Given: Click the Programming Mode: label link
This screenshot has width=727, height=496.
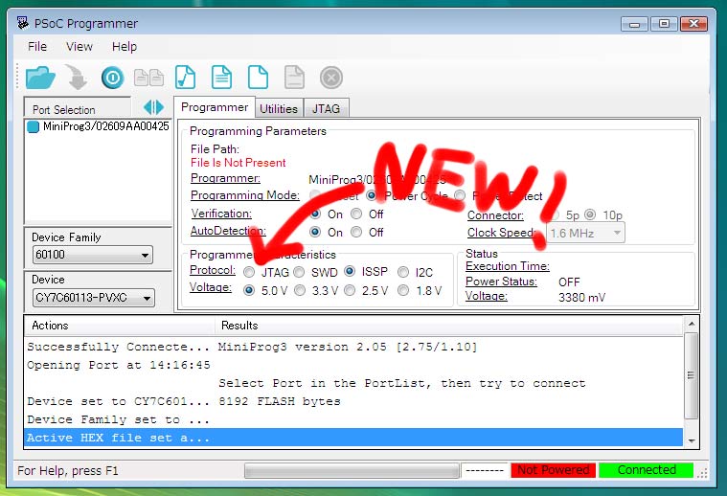Looking at the screenshot, I should [x=245, y=195].
